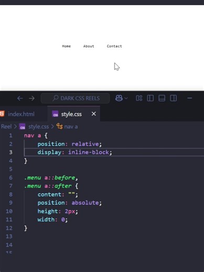Toggle the secondary side bar

pyautogui.click(x=173, y=98)
